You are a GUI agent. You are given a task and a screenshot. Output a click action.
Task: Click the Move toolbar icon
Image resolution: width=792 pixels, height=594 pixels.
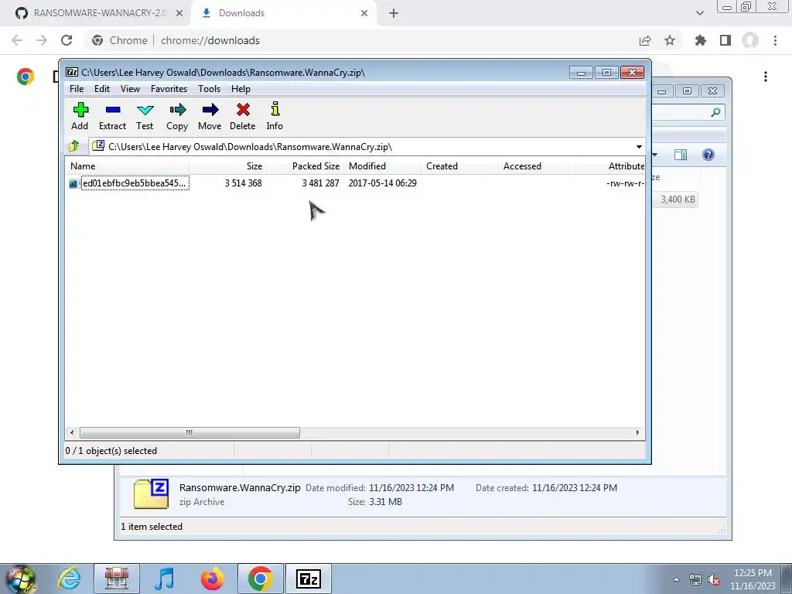(x=210, y=116)
